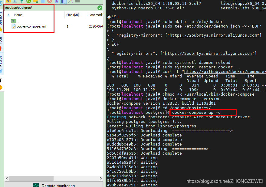Delete the selected remote file
Image resolution: width=266 pixels, height=187 pixels.
click(50, 2)
